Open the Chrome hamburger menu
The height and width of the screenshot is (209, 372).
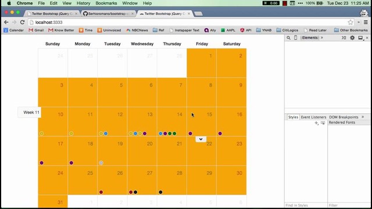(366, 22)
